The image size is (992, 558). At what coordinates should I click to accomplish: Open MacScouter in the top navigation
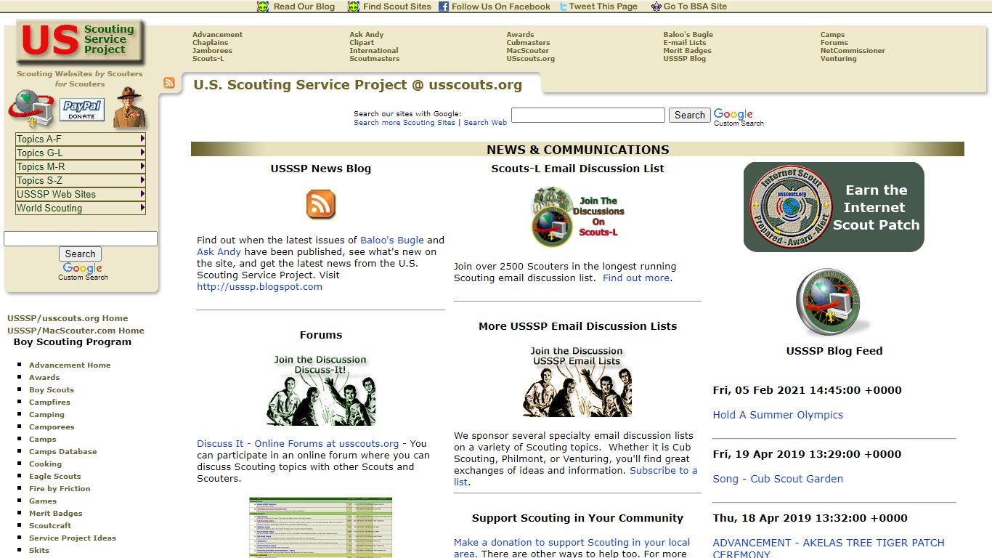pos(527,51)
